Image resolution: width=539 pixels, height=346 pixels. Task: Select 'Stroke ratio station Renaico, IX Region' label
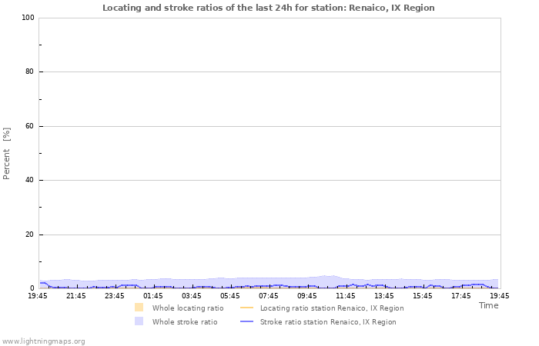point(328,321)
